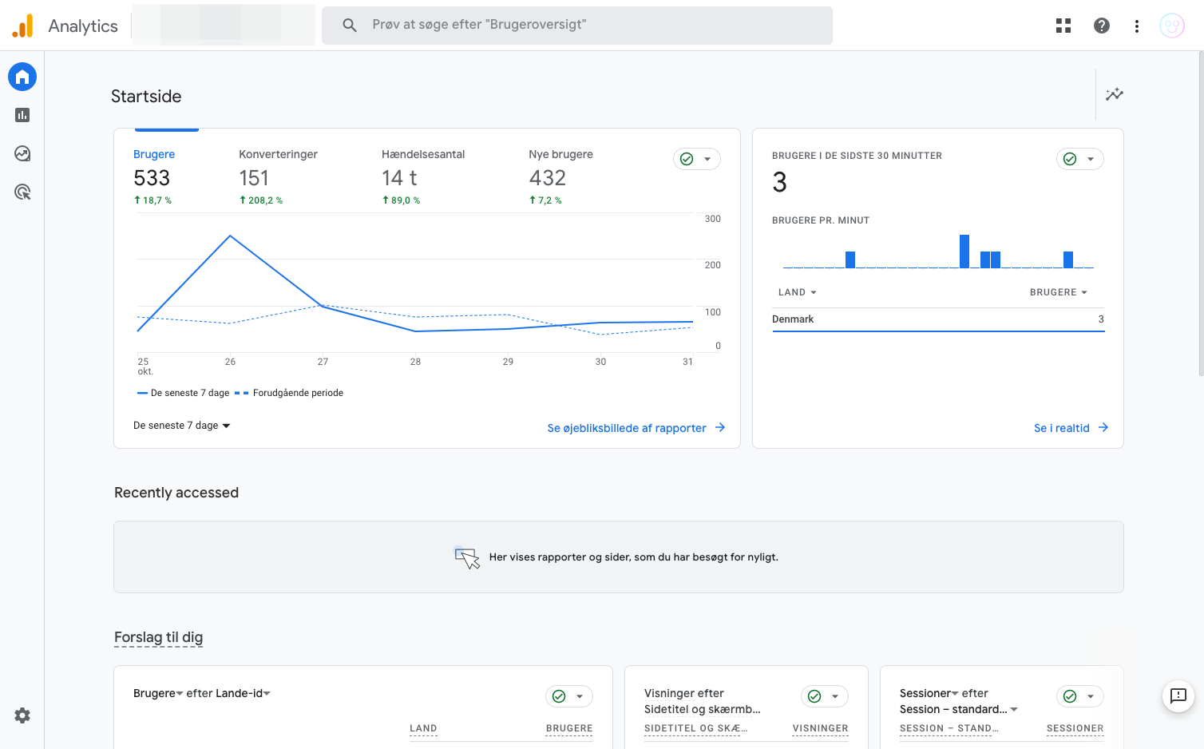The width and height of the screenshot is (1204, 749).
Task: Click the search magnifying glass icon
Action: (x=350, y=26)
